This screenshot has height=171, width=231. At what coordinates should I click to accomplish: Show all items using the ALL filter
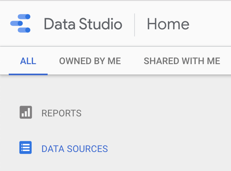pos(28,61)
